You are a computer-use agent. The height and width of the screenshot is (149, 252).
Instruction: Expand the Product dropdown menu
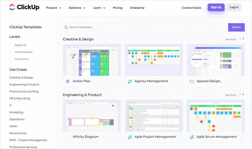coord(53,8)
